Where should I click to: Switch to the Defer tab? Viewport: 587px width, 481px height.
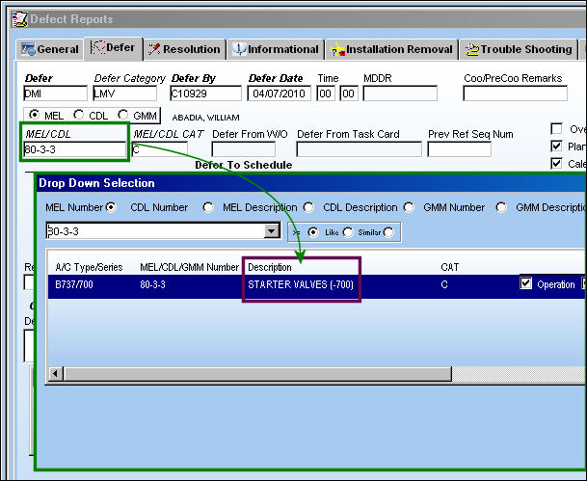pyautogui.click(x=113, y=48)
